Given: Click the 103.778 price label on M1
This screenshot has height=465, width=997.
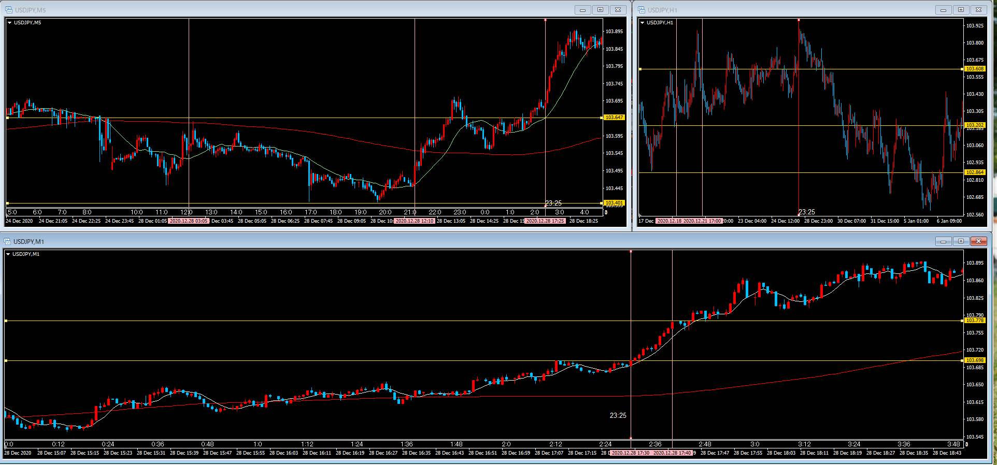Looking at the screenshot, I should [x=975, y=321].
